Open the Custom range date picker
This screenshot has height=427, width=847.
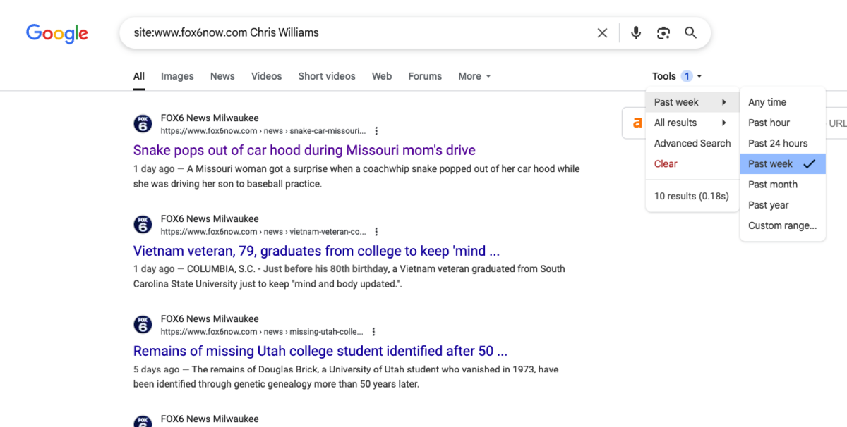pos(782,225)
